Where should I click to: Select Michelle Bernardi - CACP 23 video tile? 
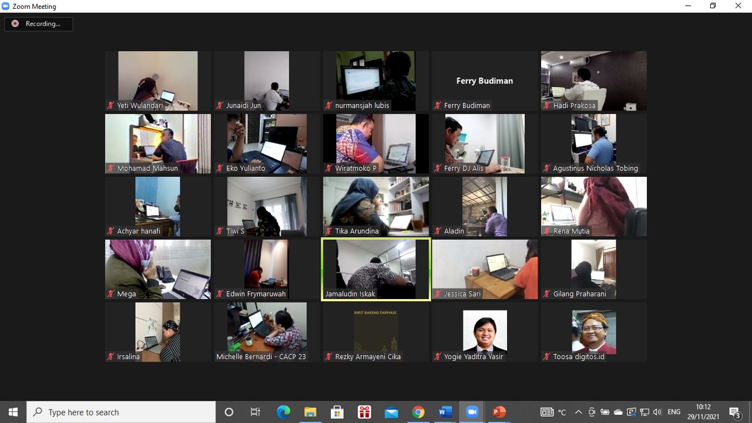click(x=267, y=332)
